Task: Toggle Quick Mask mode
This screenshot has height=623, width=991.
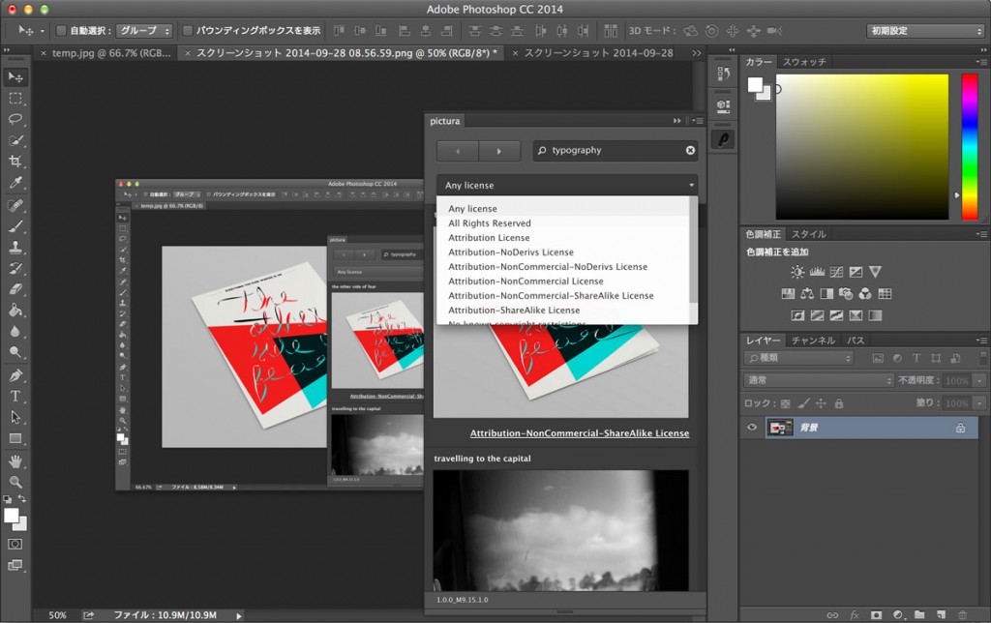Action: [x=15, y=544]
